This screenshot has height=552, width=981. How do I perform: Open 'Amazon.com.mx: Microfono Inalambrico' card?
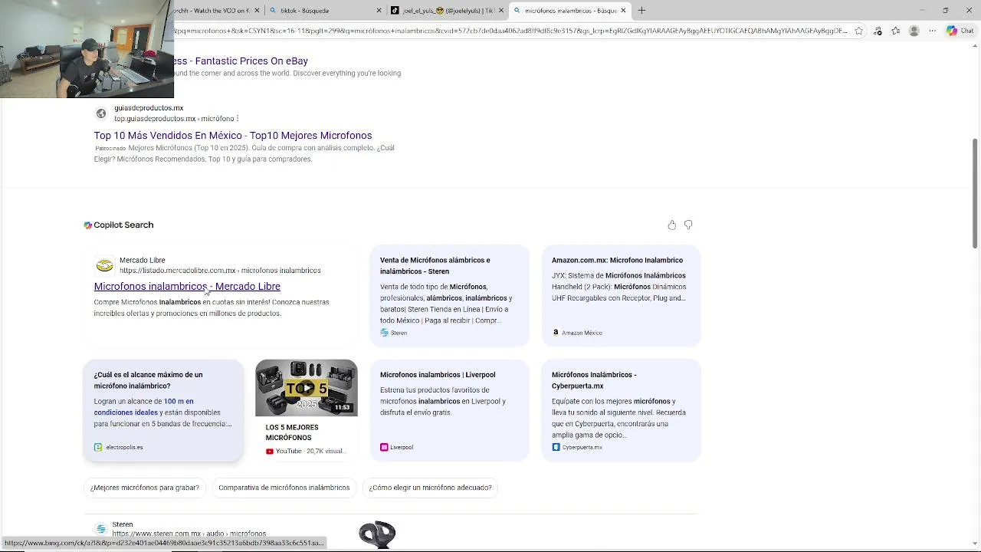click(622, 296)
